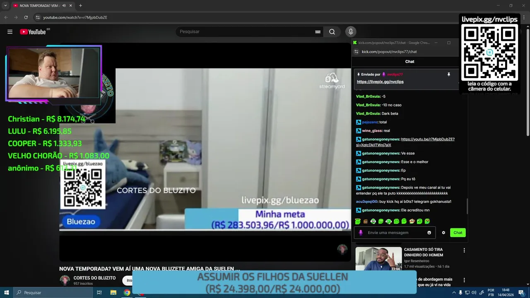Open the YouTube hamburger guide menu
530x298 pixels.
[10, 32]
